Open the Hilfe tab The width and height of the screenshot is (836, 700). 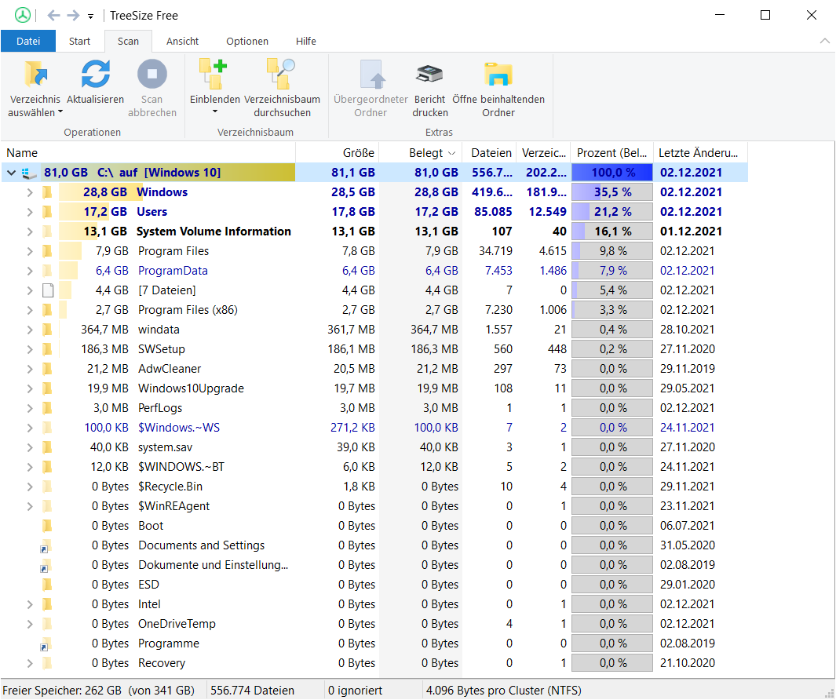(x=306, y=41)
